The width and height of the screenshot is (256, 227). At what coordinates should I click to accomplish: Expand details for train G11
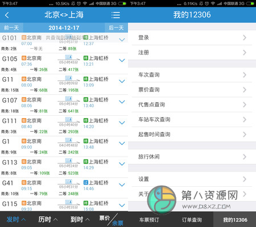click(122, 81)
